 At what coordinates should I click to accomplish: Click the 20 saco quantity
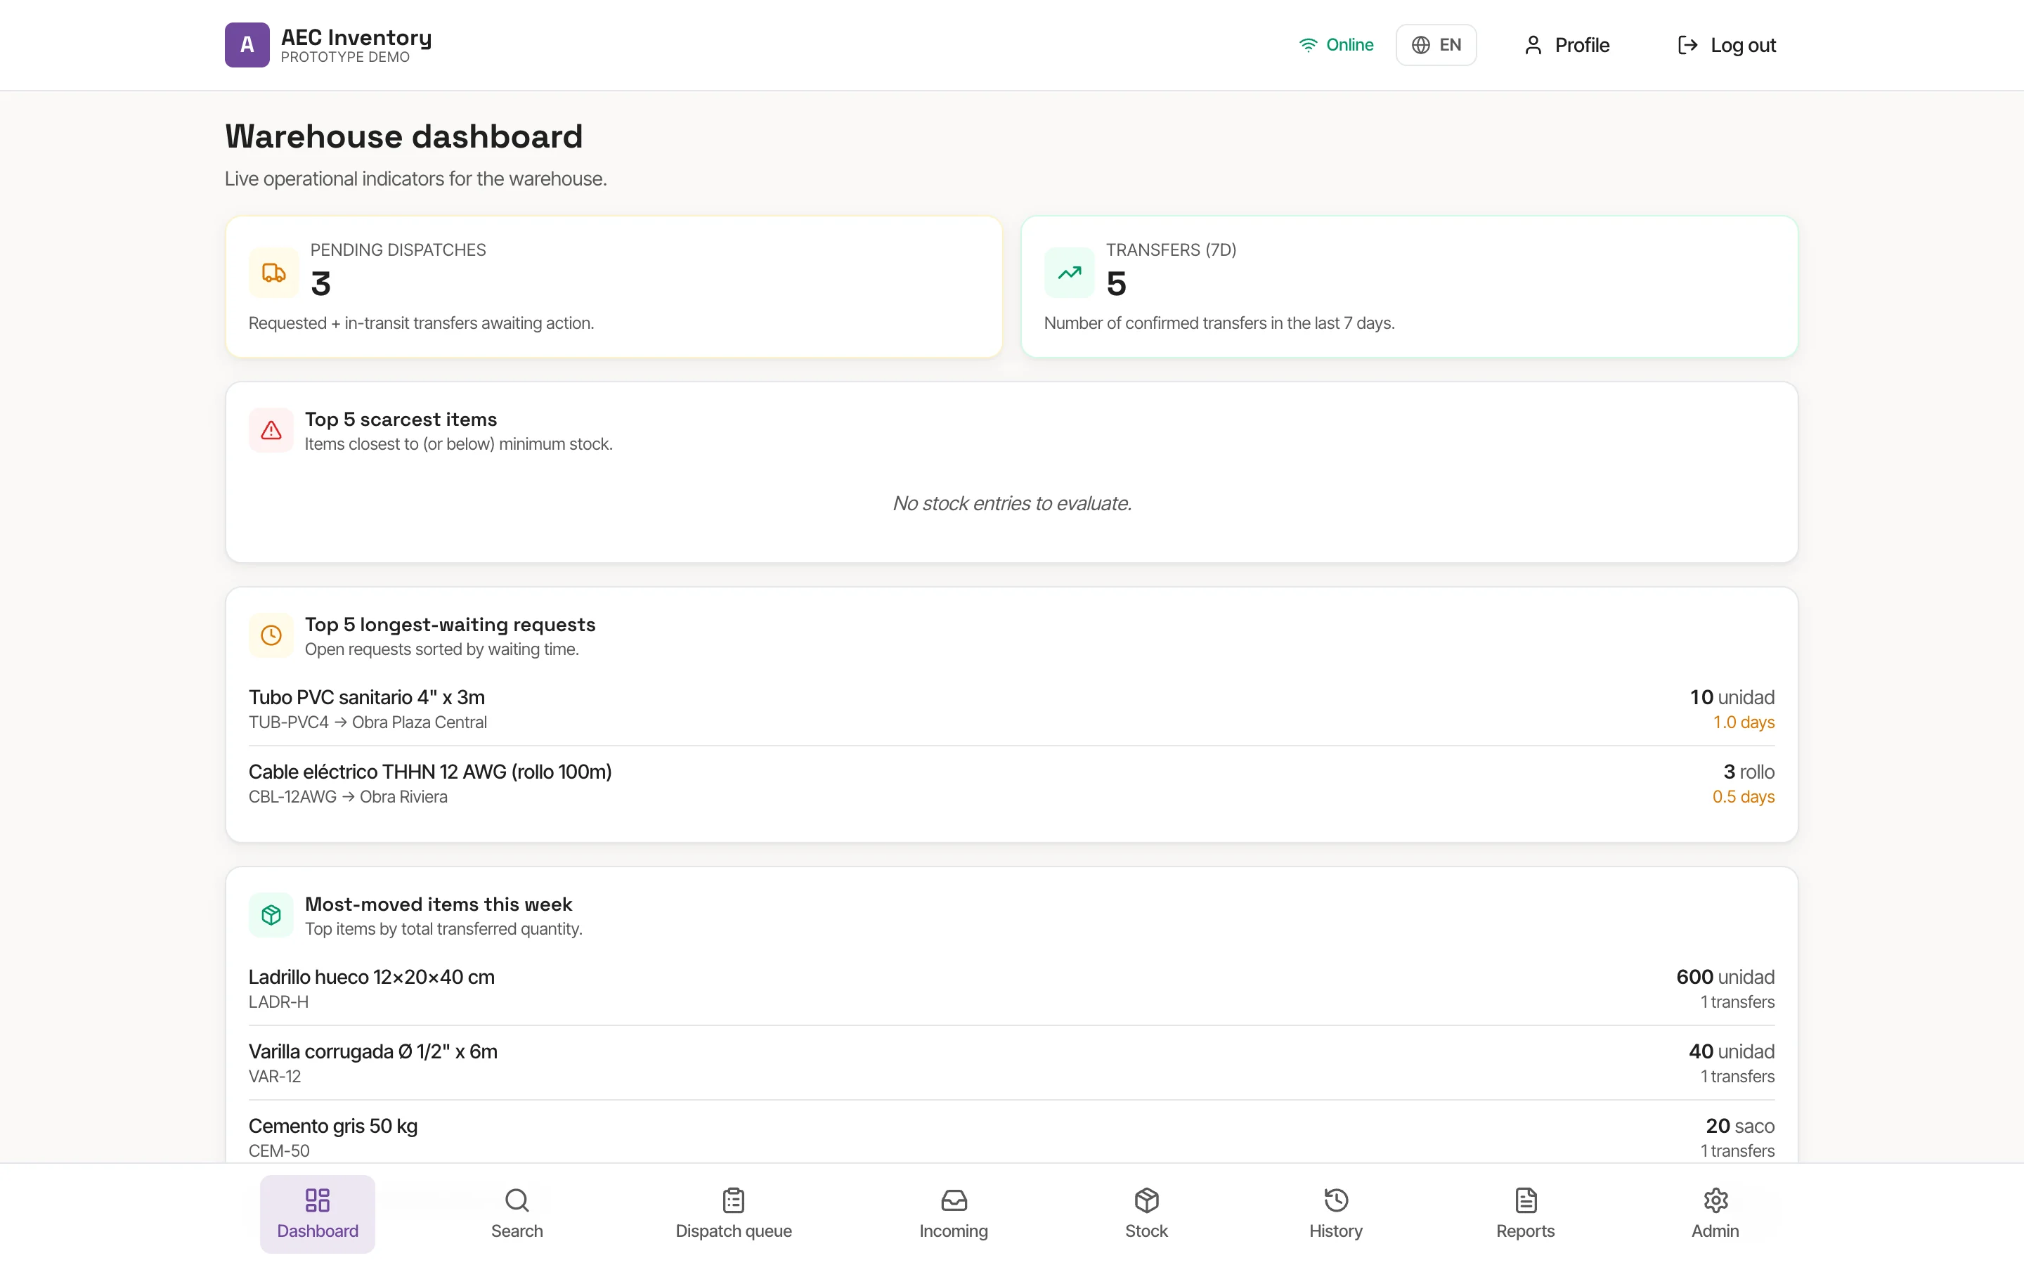1739,1126
